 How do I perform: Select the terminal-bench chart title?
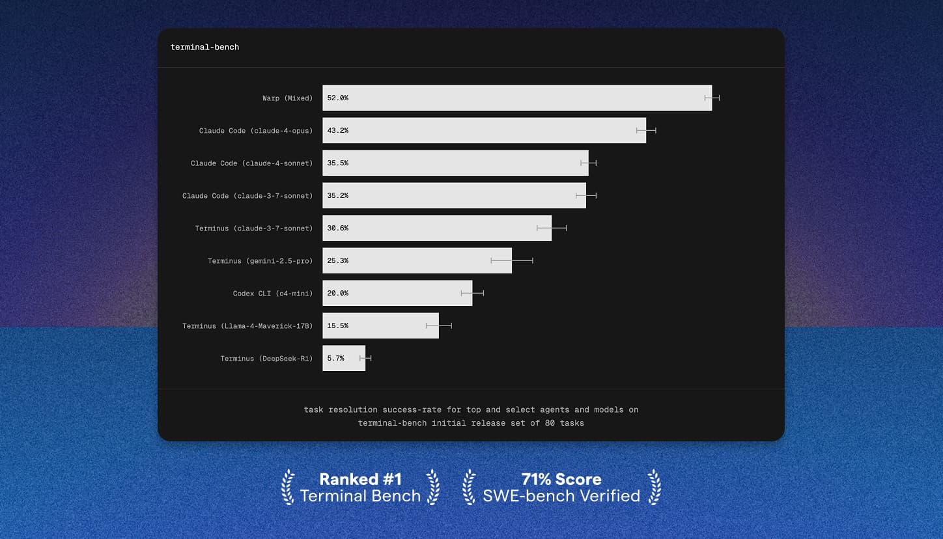[205, 47]
